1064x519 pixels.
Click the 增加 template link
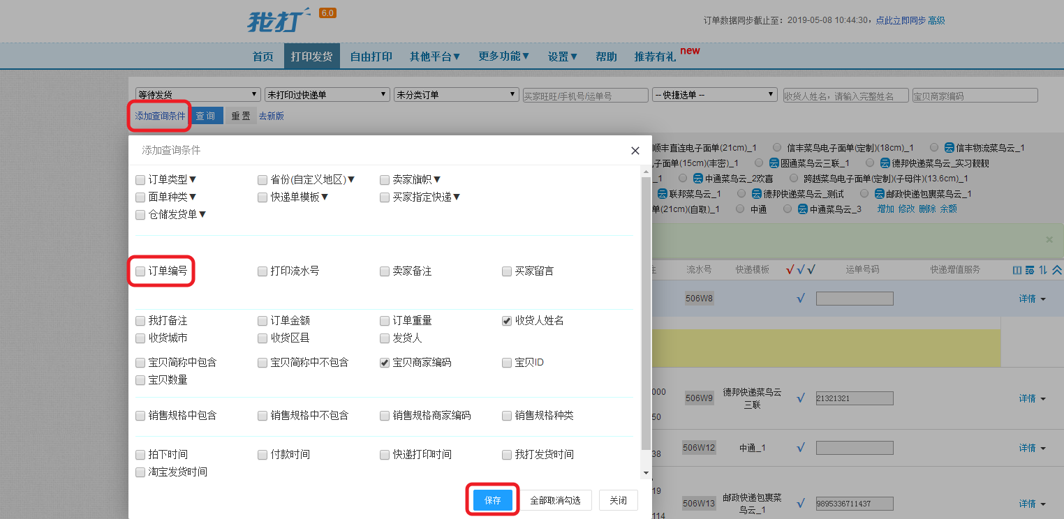[885, 209]
